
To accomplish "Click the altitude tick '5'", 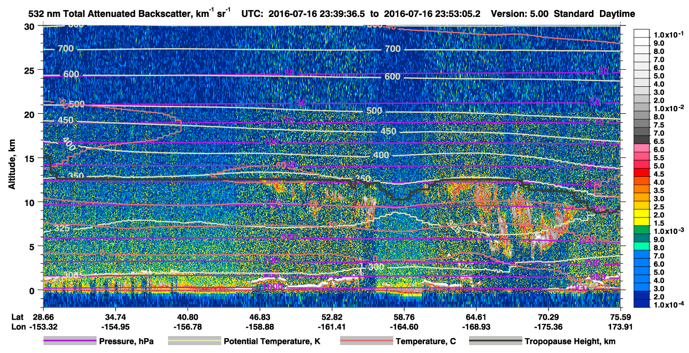I will coord(33,246).
